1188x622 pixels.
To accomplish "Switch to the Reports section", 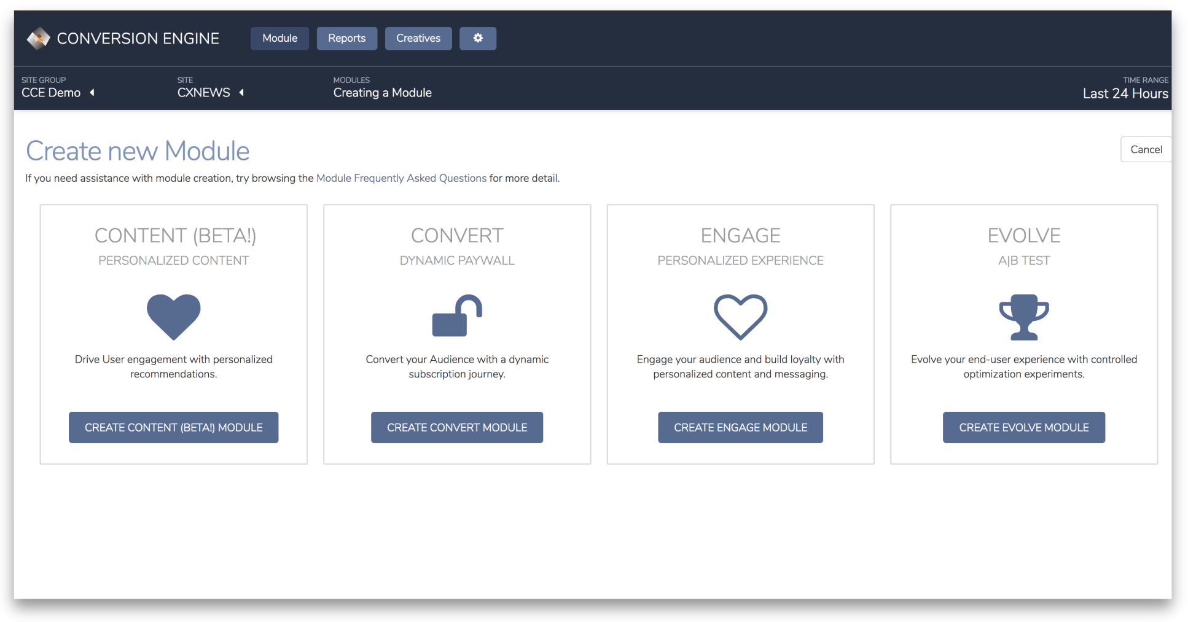I will [x=347, y=38].
